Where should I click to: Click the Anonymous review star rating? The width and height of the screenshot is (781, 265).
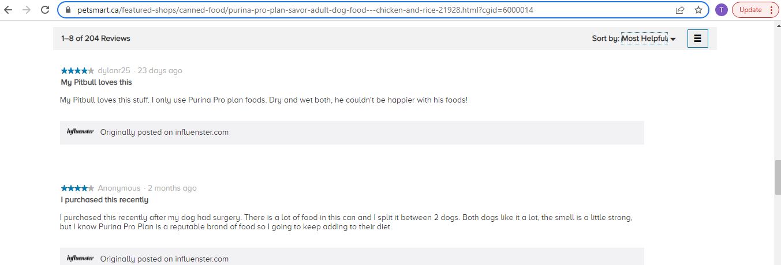coord(77,188)
